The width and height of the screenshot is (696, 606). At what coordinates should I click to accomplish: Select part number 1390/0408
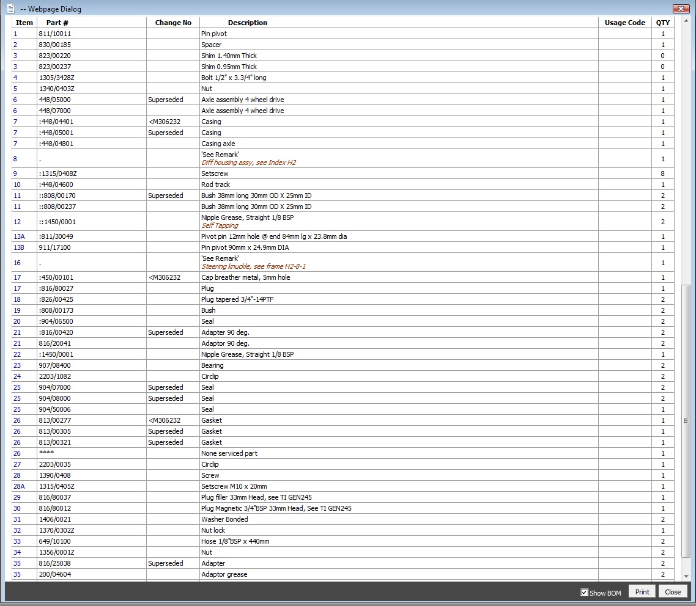[54, 475]
